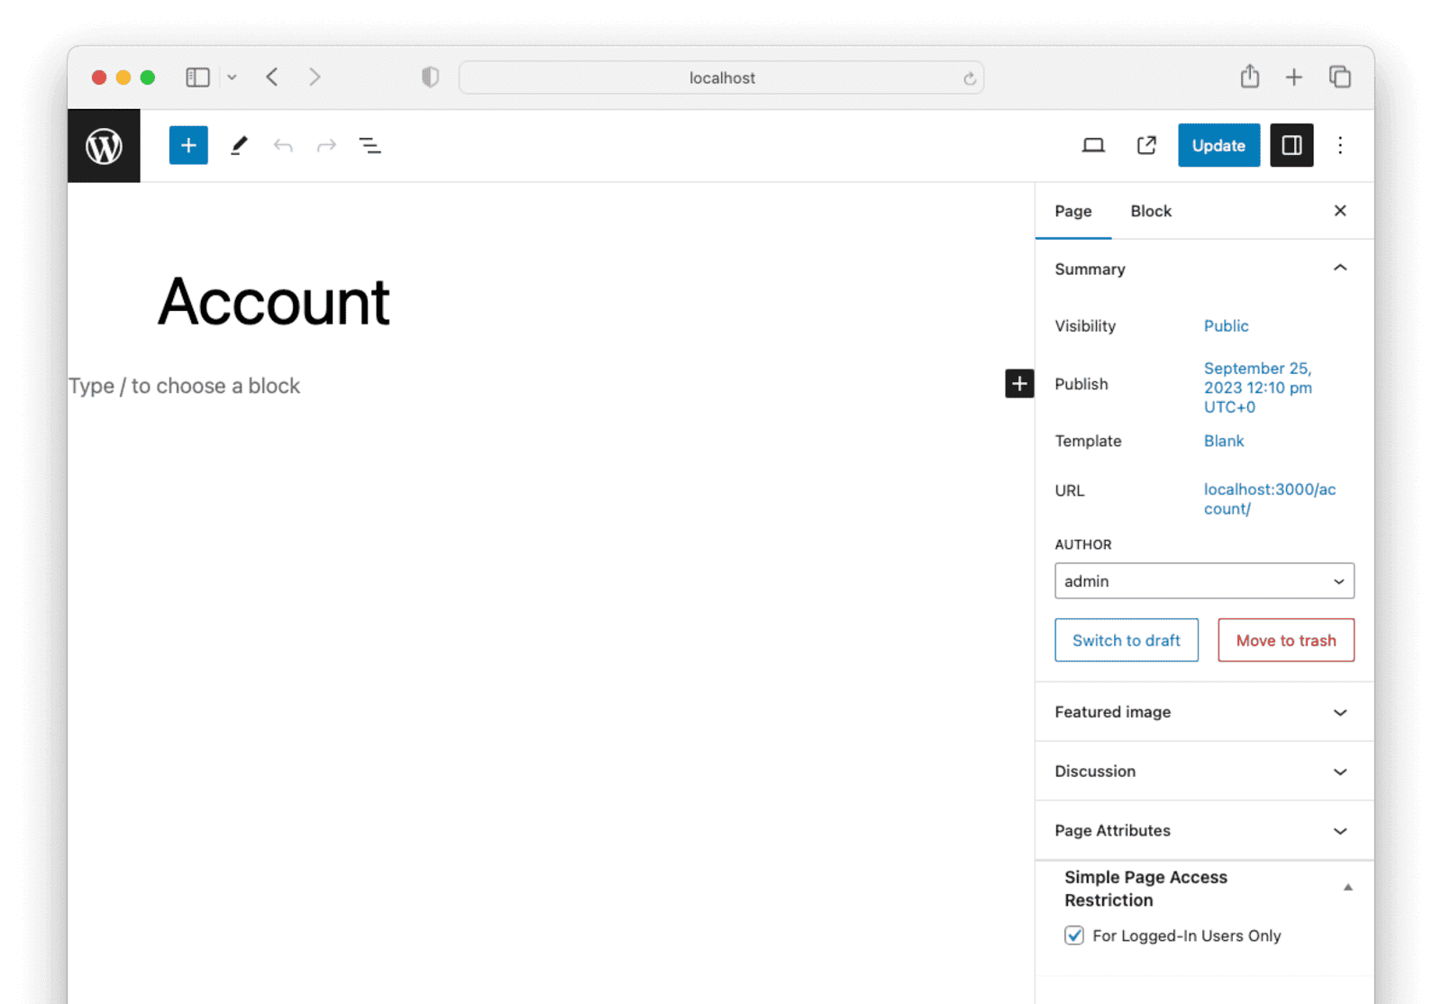Expand the Discussion section
1442x1004 pixels.
[1204, 771]
